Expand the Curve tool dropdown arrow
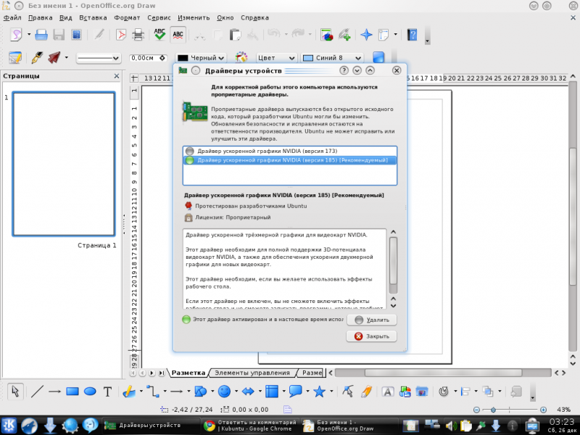 coord(141,391)
